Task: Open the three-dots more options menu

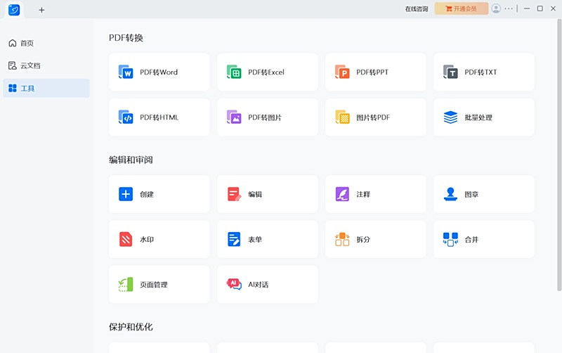Action: 509,8
